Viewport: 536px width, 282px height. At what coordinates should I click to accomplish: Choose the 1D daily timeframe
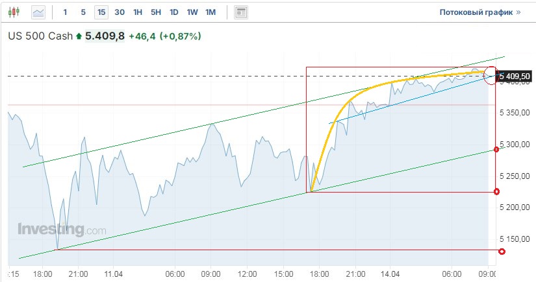tap(174, 12)
